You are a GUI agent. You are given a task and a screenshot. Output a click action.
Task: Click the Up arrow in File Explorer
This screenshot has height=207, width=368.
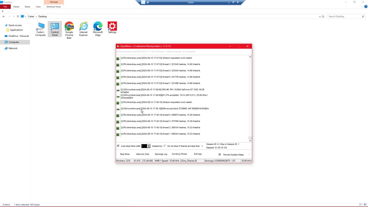pyautogui.click(x=18, y=16)
